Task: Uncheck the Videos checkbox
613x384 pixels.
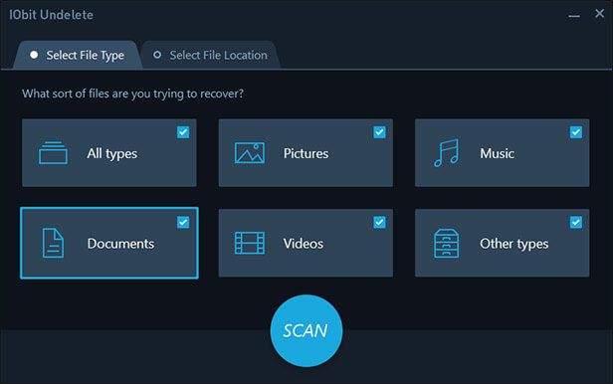Action: [x=379, y=222]
